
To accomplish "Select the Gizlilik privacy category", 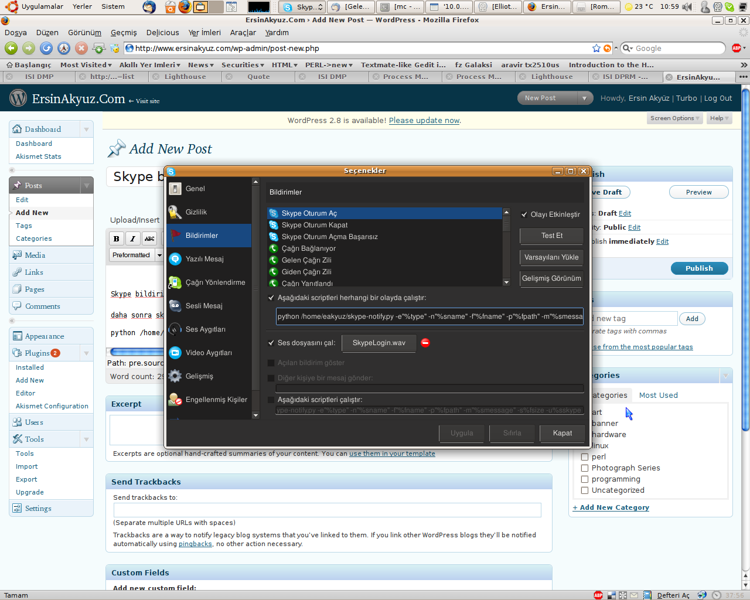I will tap(209, 212).
